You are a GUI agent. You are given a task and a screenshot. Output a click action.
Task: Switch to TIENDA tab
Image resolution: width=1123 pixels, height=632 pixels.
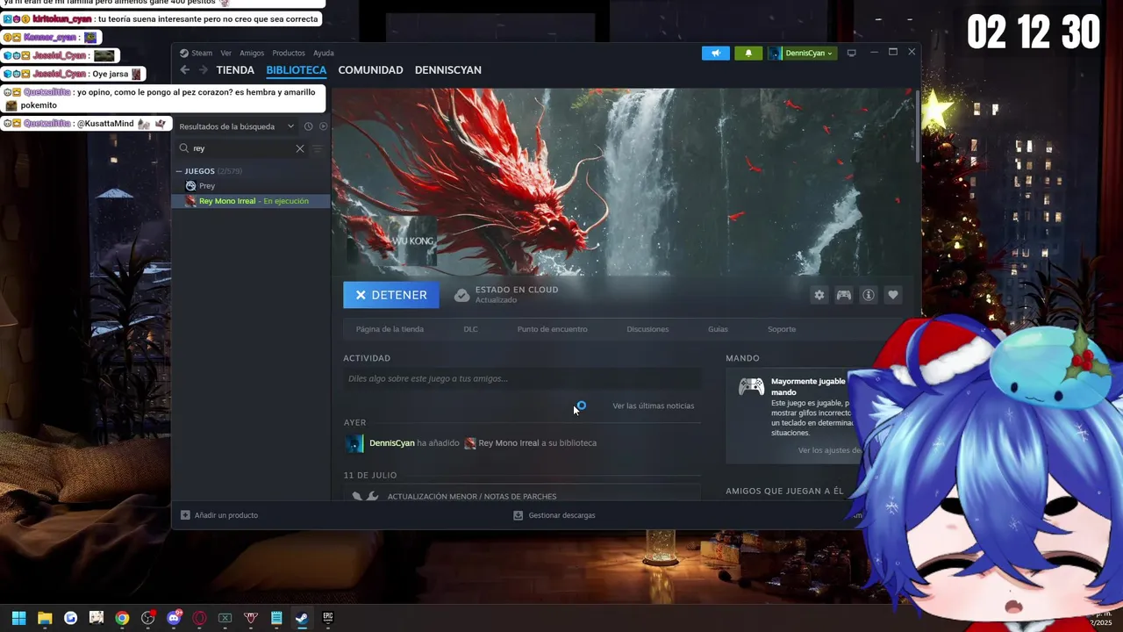click(x=235, y=70)
